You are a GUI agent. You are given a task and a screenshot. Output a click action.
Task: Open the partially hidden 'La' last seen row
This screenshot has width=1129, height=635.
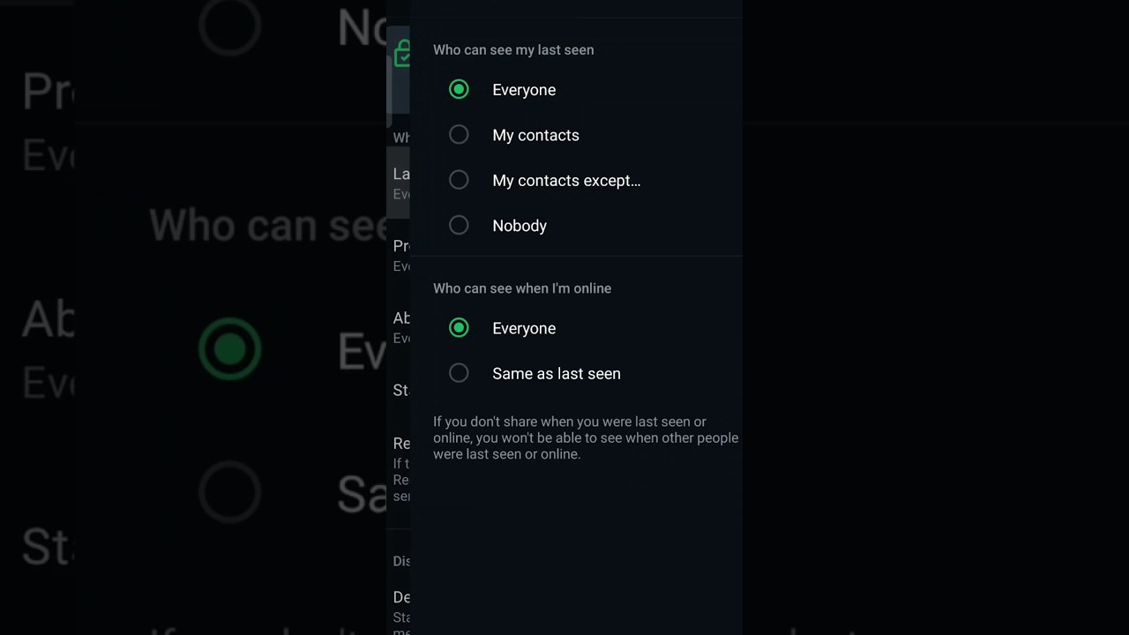click(x=400, y=183)
